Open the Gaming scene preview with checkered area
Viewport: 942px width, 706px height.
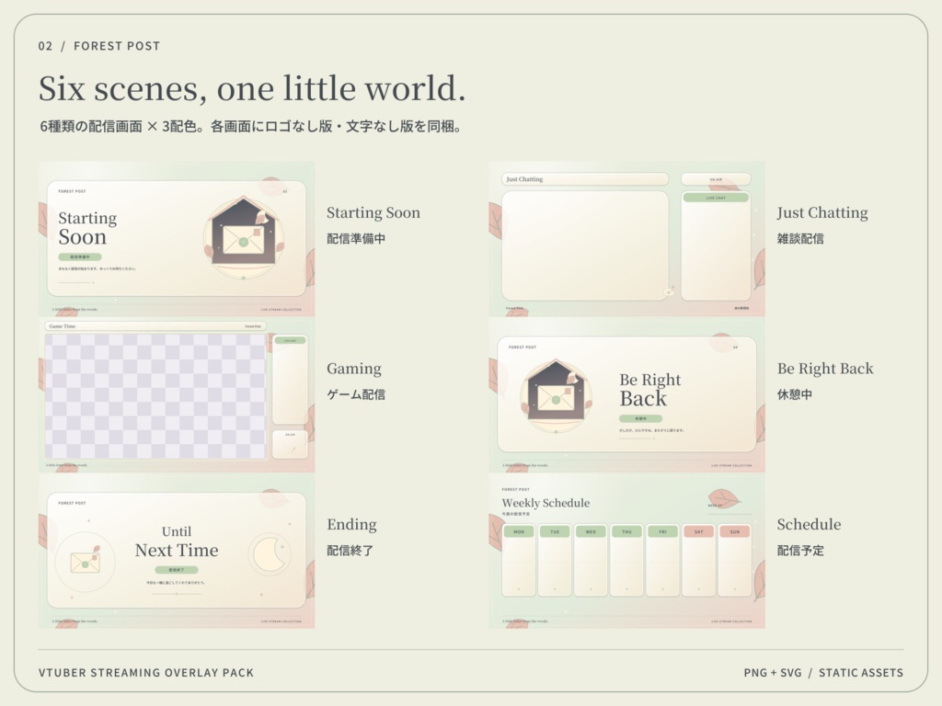pyautogui.click(x=177, y=395)
